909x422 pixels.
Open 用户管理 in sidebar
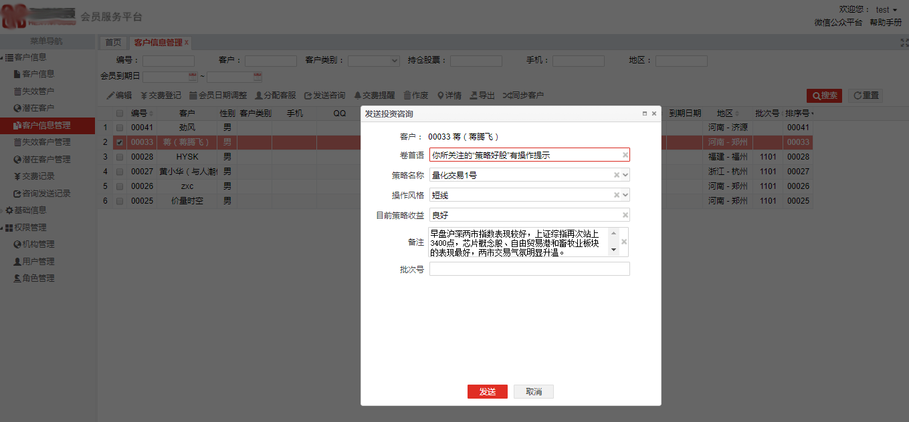point(34,262)
